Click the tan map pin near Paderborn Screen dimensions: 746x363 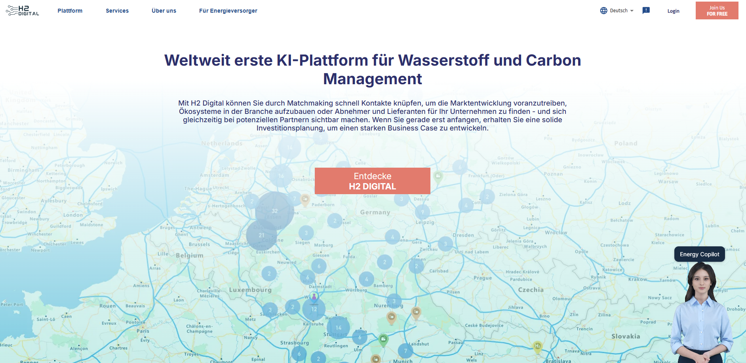click(305, 199)
